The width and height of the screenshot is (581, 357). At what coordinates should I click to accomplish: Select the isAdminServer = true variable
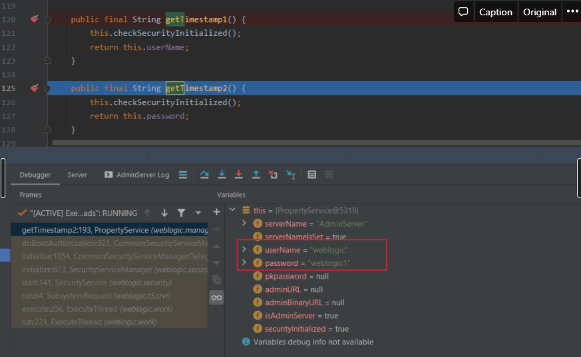pyautogui.click(x=295, y=316)
